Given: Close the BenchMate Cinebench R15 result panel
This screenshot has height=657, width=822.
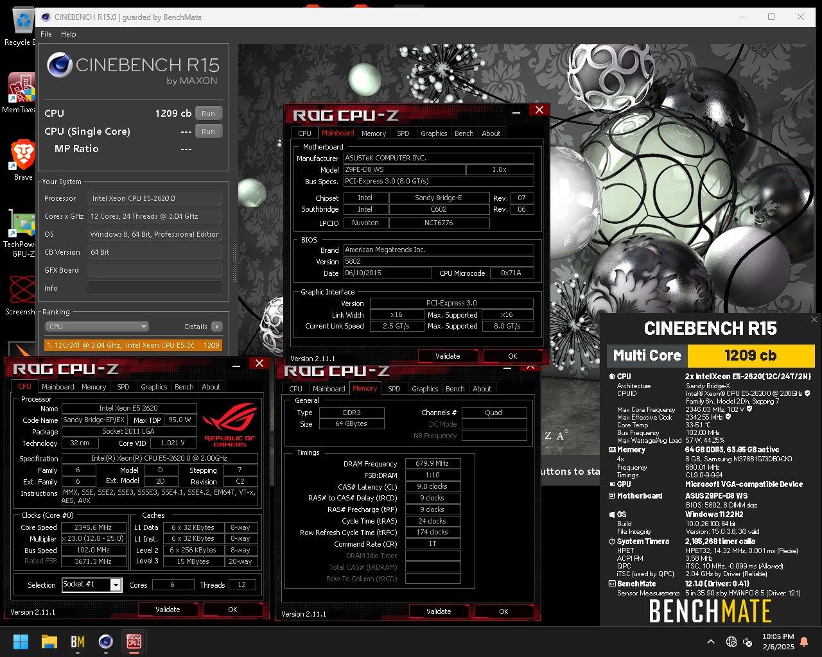Looking at the screenshot, I should coord(814,320).
